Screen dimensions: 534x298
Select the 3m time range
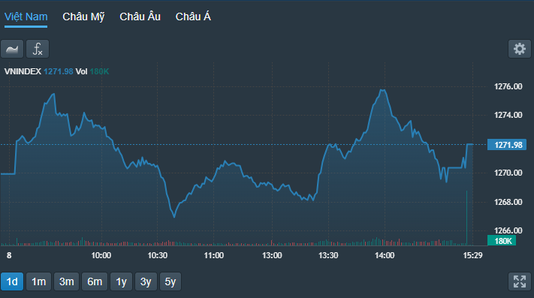pos(66,281)
